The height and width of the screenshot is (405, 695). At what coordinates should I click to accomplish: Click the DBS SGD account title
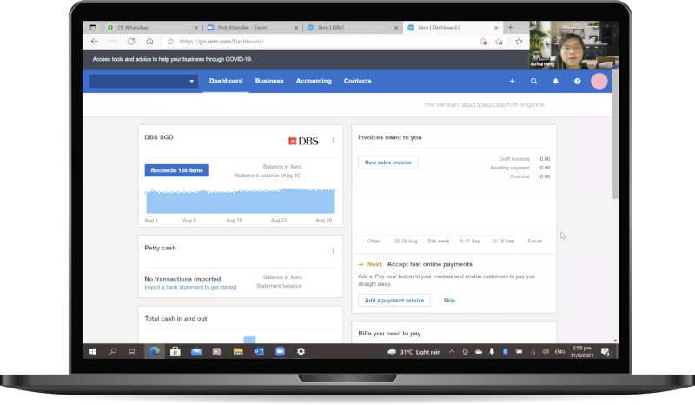click(x=159, y=137)
